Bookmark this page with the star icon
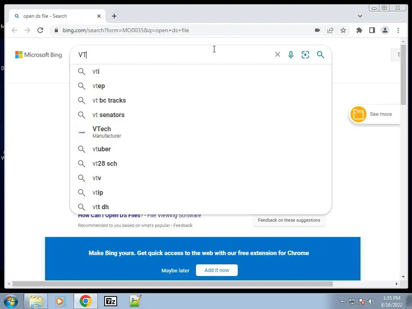The height and width of the screenshot is (309, 412). [343, 30]
